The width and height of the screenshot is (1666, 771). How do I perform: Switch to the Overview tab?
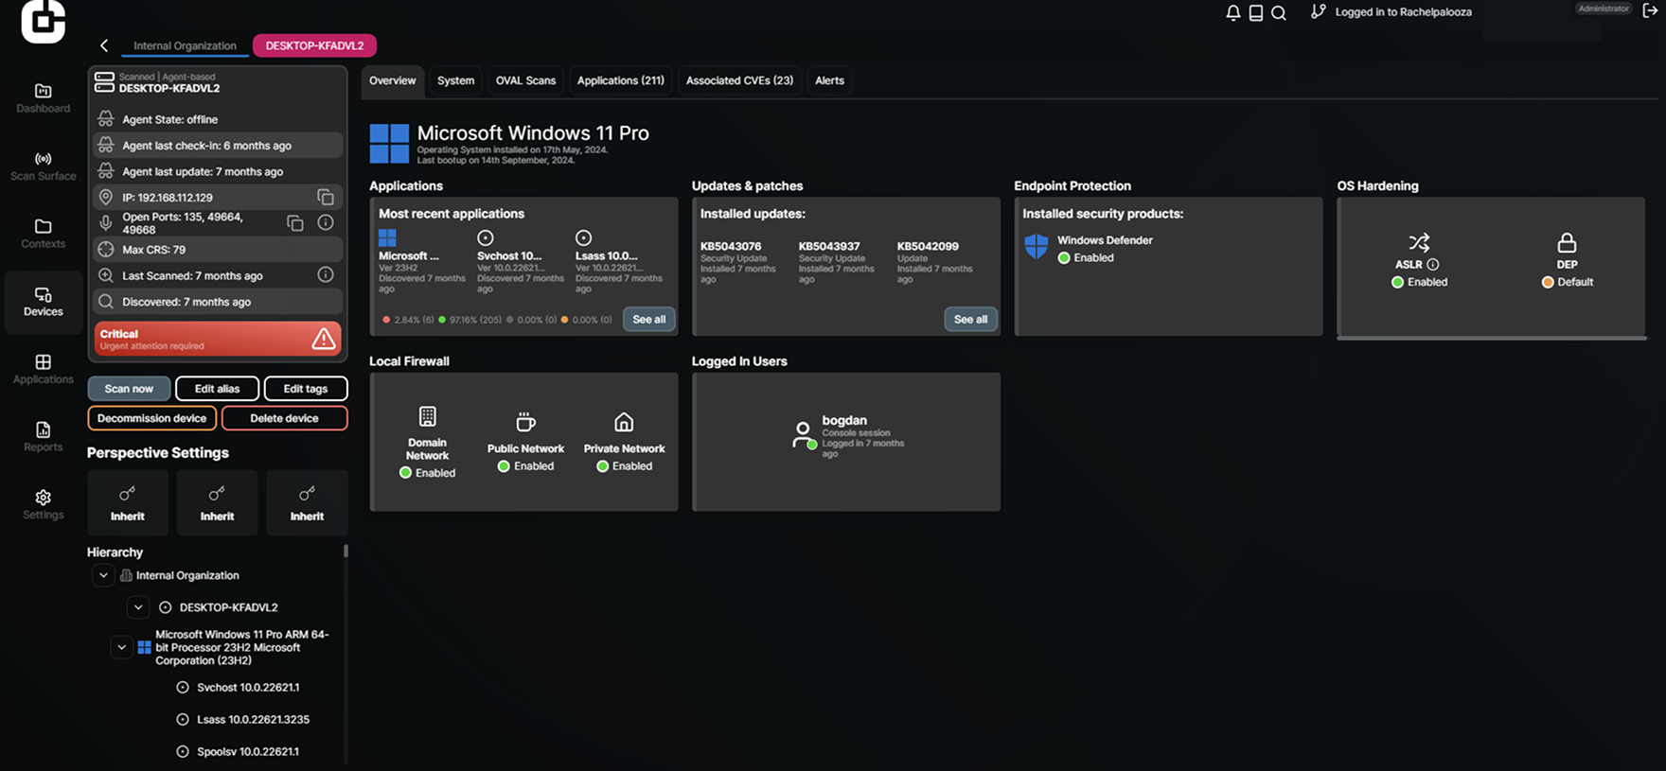[x=393, y=80]
